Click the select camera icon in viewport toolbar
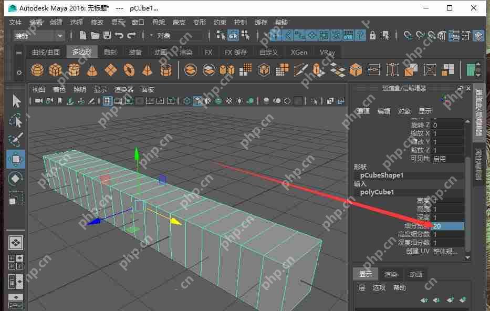Screen dimensions: 490x311 (x=39, y=101)
